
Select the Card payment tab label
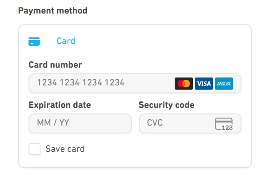[66, 41]
